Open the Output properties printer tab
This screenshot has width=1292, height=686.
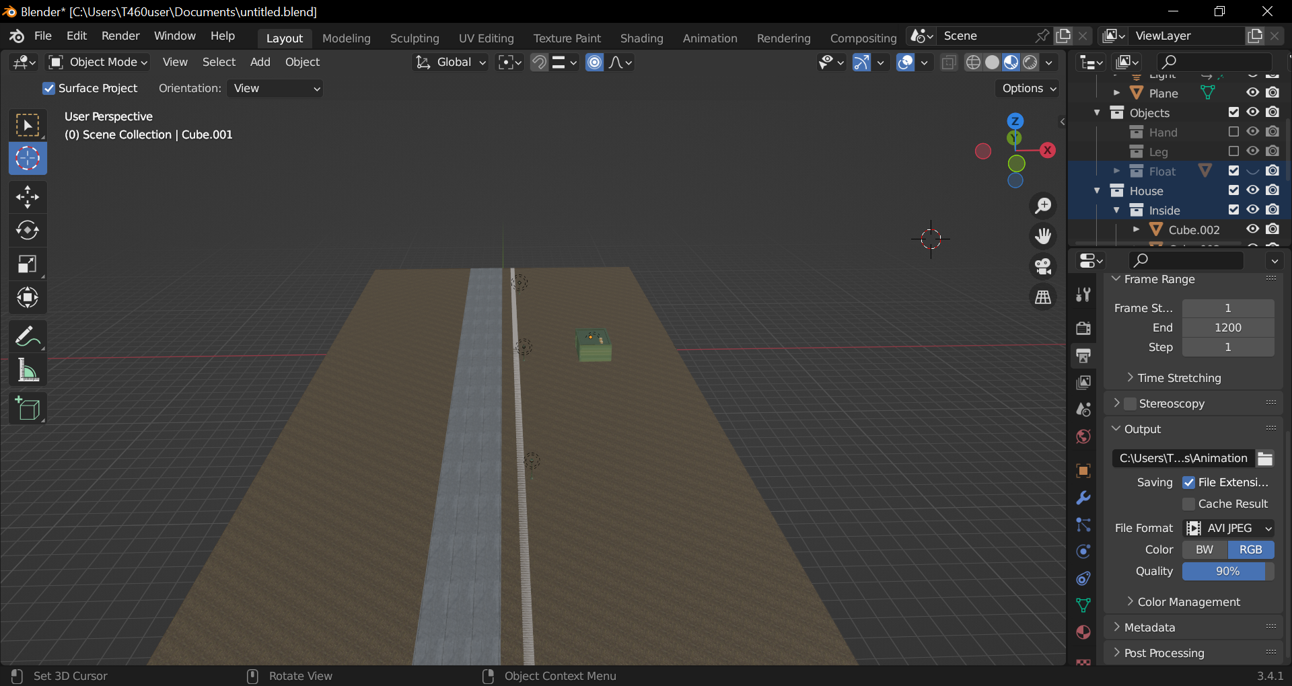(1083, 355)
